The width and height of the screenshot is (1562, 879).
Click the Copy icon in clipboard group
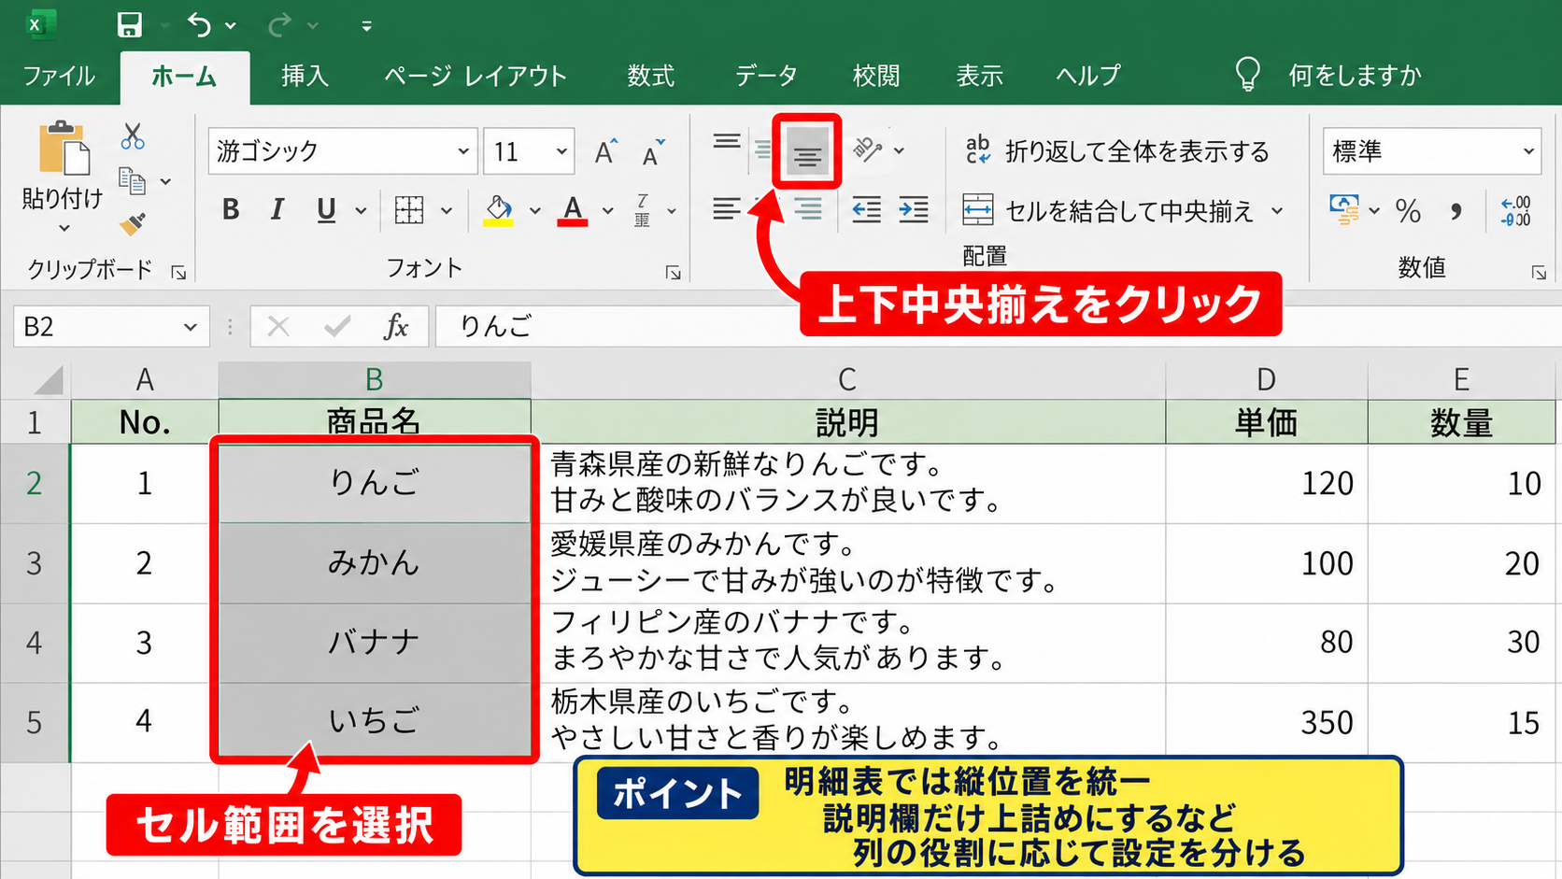133,180
